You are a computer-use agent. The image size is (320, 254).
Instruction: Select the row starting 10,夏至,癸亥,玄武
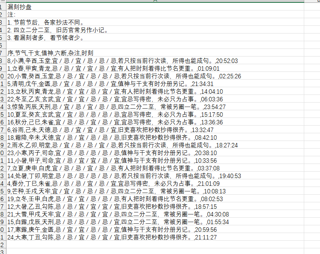pyautogui.click(x=155, y=114)
